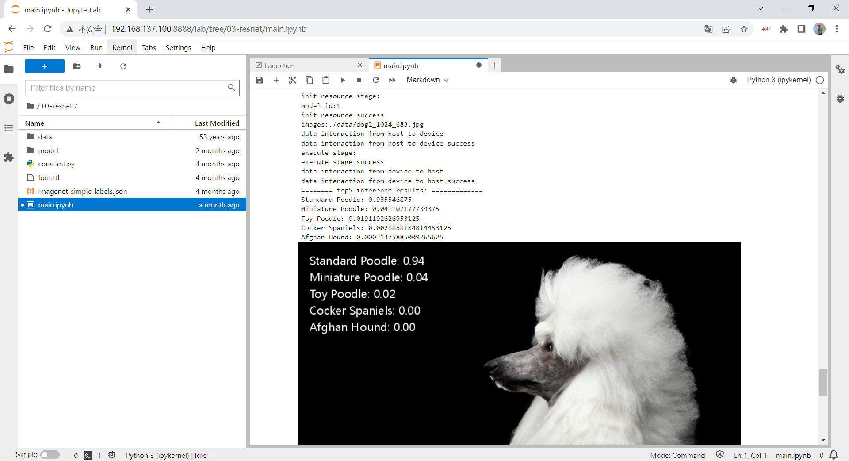The image size is (849, 461).
Task: Reload the browser page
Action: (x=48, y=29)
